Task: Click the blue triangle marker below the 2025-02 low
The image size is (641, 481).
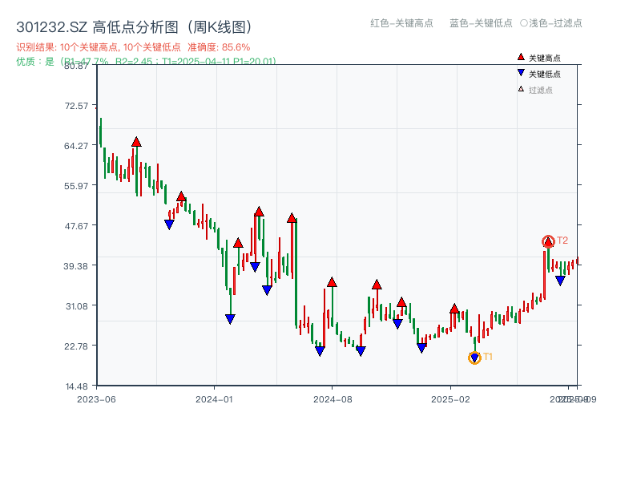Action: tap(420, 349)
